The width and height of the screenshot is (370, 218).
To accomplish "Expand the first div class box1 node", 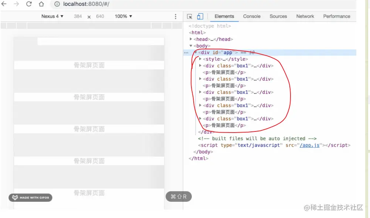I will pyautogui.click(x=200, y=66).
